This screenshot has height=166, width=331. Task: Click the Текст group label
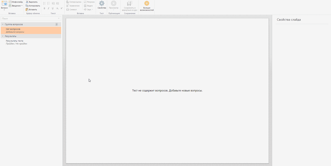coord(53,13)
